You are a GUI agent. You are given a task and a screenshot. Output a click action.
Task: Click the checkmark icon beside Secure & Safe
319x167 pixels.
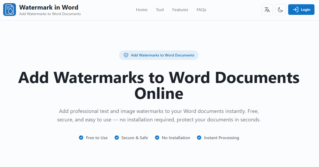pyautogui.click(x=116, y=138)
